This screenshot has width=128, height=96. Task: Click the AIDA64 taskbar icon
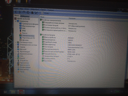(21, 92)
